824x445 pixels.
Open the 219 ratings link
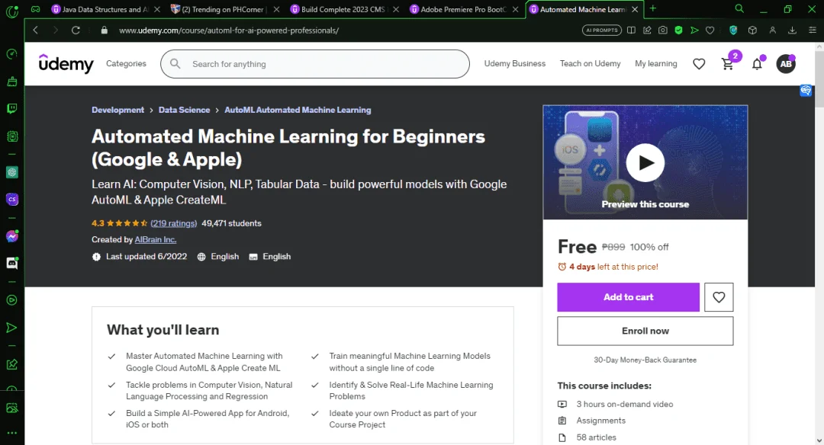tap(173, 223)
